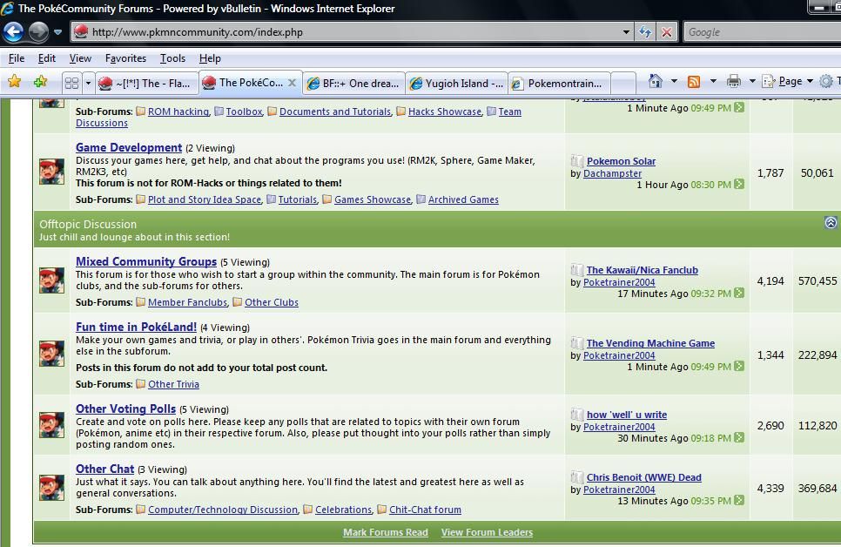Open the Chit-Chat forum sub-forum
This screenshot has width=841, height=547.
tap(426, 510)
